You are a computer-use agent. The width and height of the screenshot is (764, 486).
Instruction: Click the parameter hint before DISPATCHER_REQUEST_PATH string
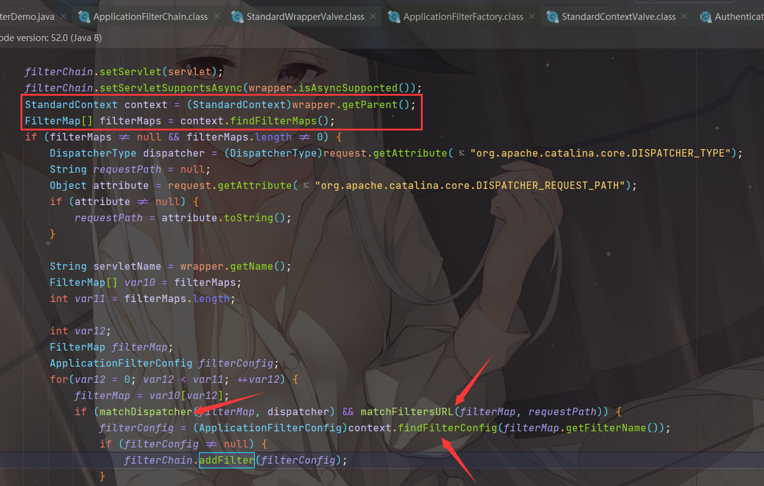point(306,185)
